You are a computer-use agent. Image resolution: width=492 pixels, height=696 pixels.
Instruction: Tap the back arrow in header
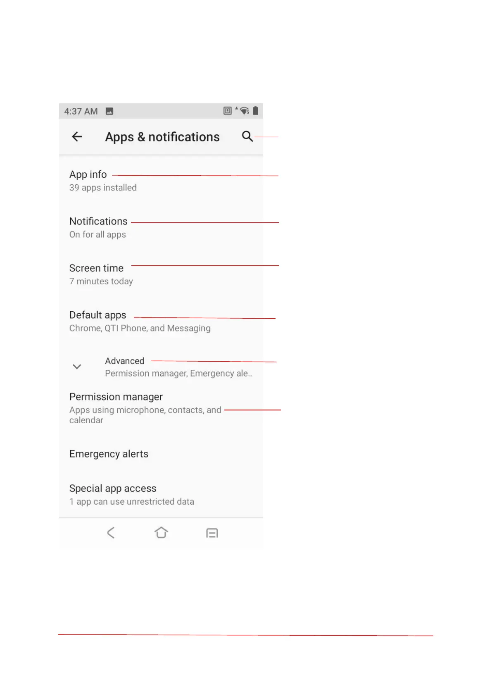[x=77, y=137]
